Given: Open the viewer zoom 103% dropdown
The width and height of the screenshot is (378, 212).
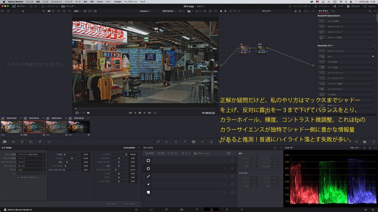Looking at the screenshot, I should [77, 11].
